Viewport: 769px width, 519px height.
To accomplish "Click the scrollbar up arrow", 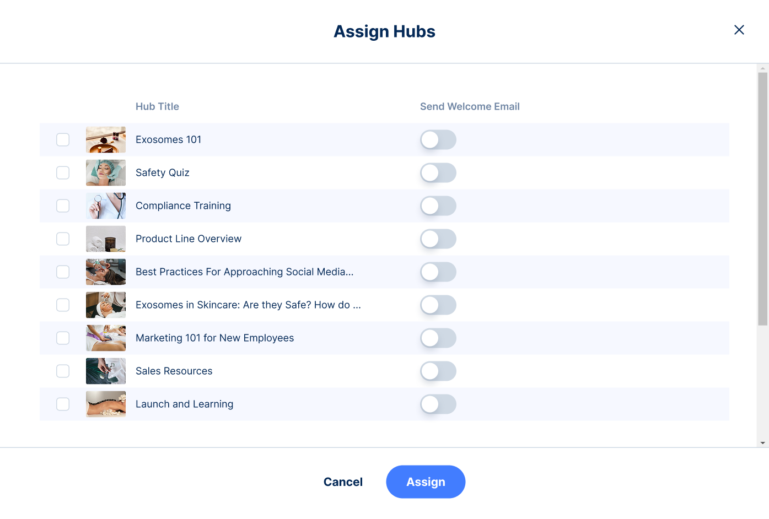I will click(762, 68).
